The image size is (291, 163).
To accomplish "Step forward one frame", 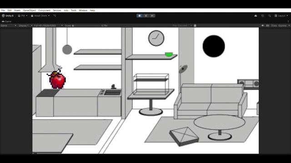I will (x=152, y=16).
